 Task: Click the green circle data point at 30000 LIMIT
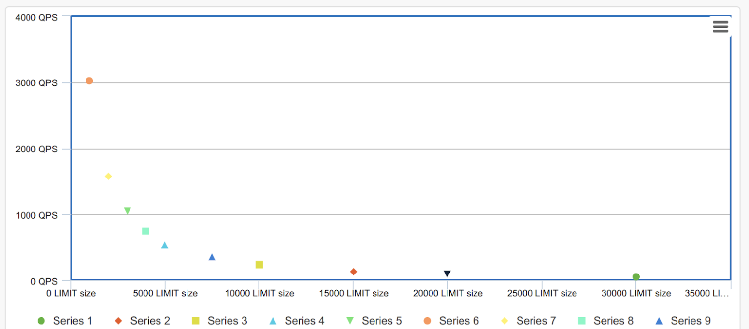(636, 277)
